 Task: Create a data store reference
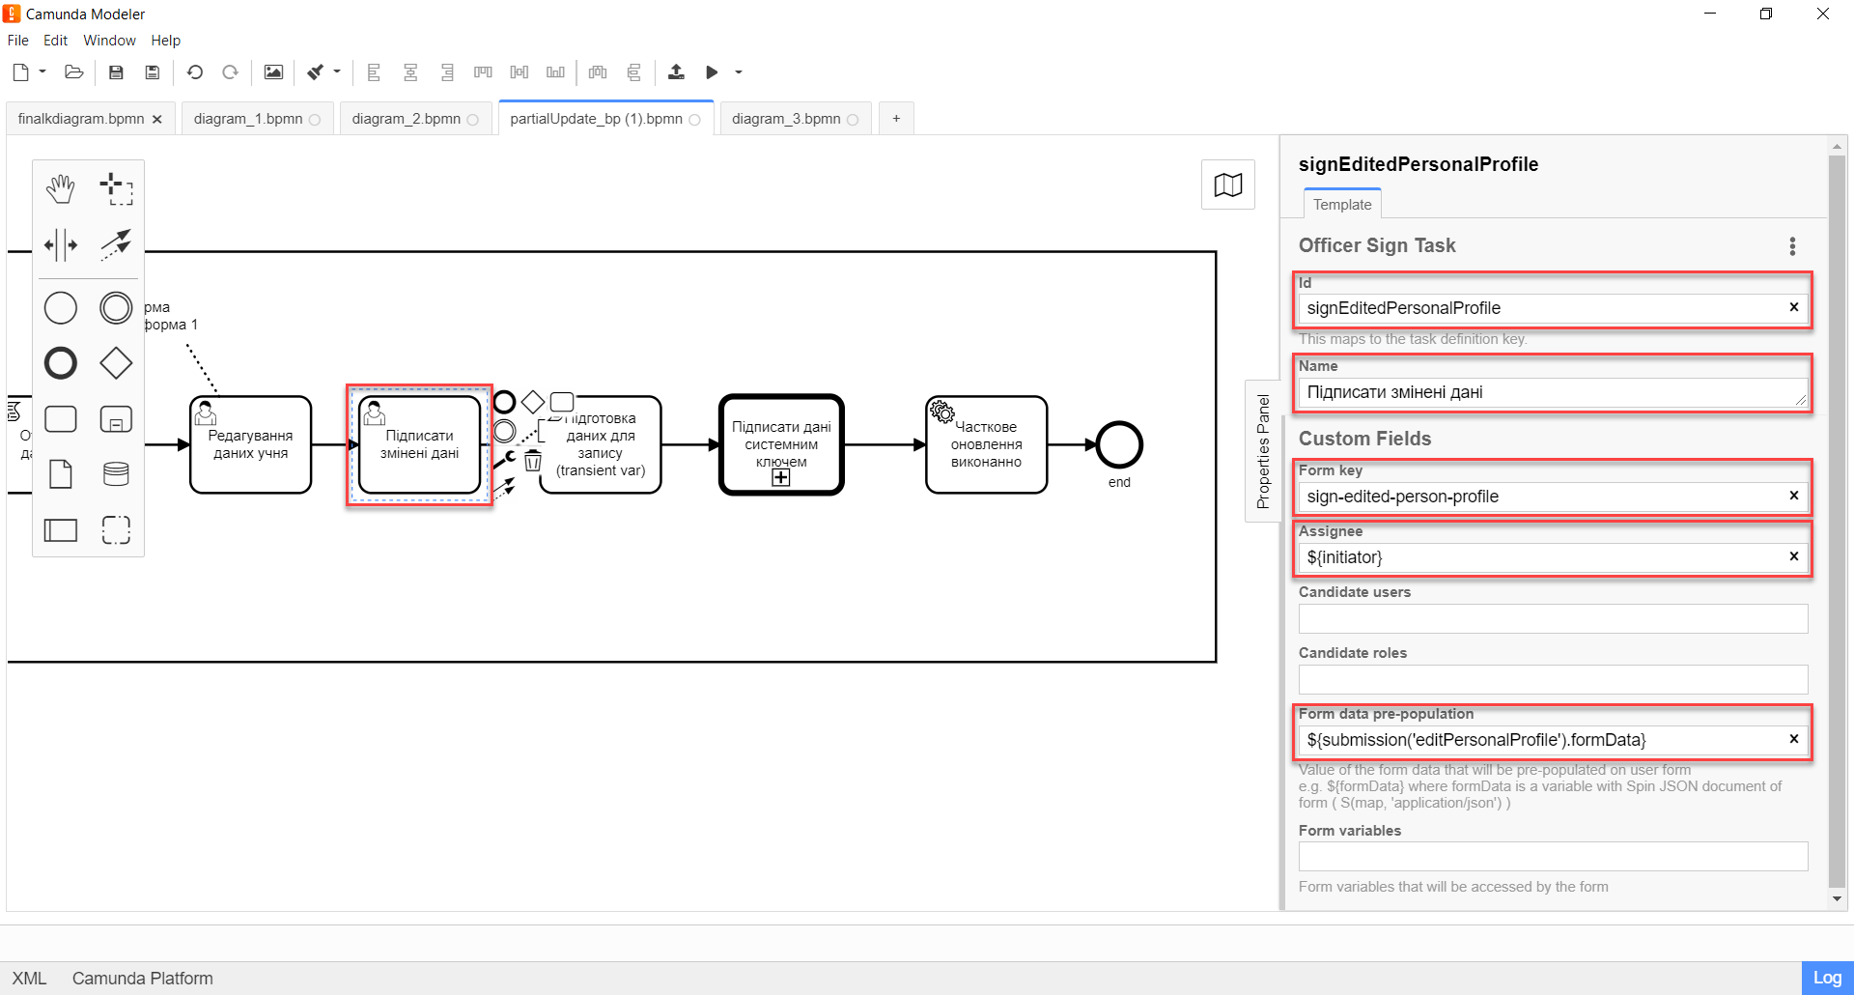[x=116, y=474]
